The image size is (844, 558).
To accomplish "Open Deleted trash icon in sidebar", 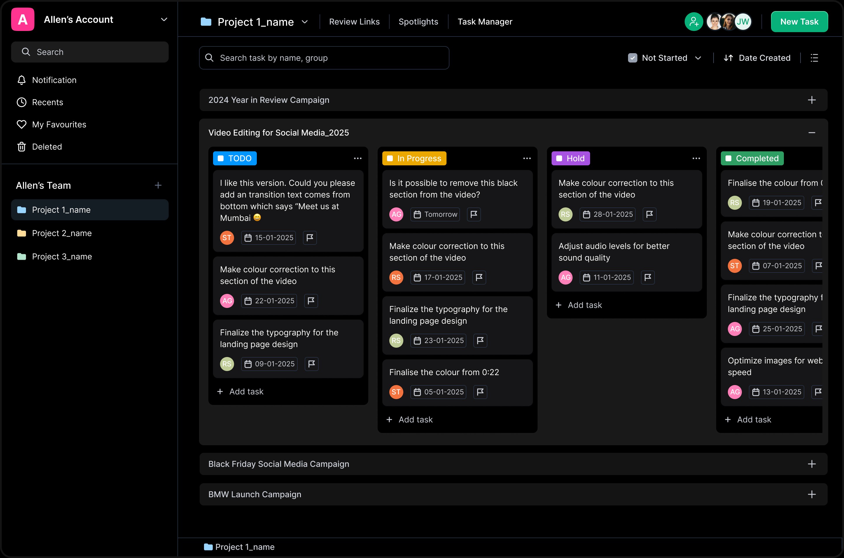I will [22, 147].
